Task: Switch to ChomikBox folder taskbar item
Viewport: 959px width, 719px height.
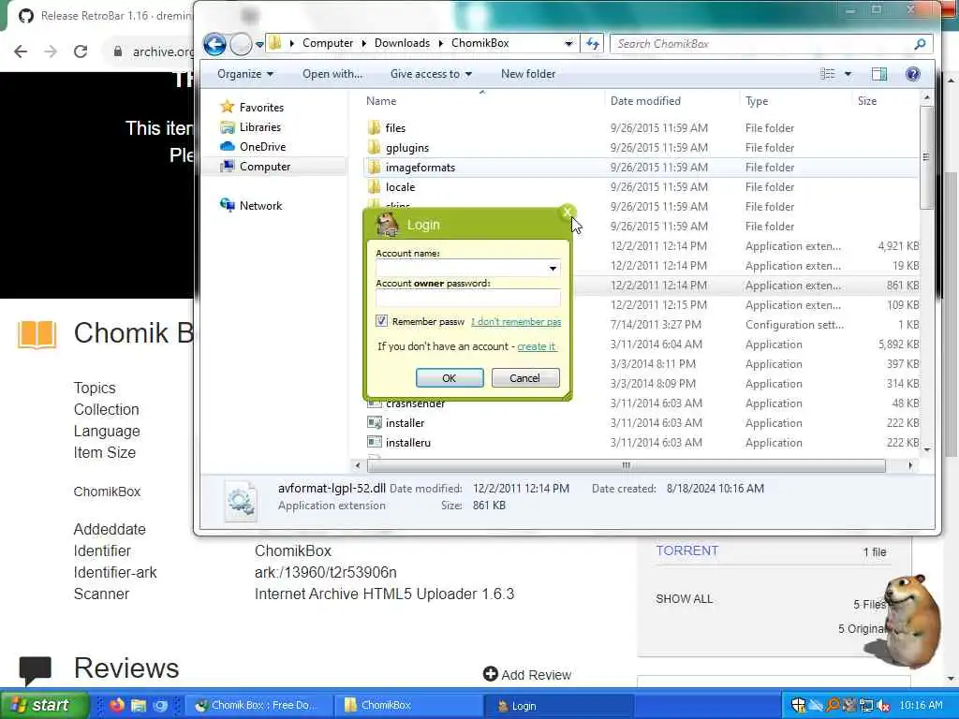Action: click(406, 705)
